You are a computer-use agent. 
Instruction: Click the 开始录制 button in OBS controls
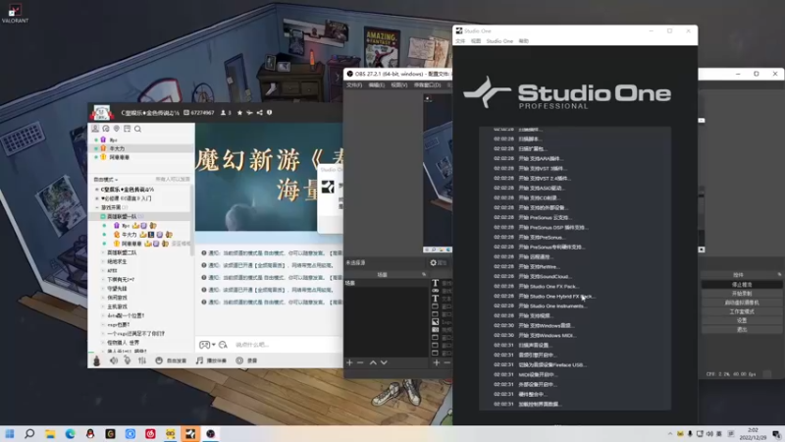point(742,294)
